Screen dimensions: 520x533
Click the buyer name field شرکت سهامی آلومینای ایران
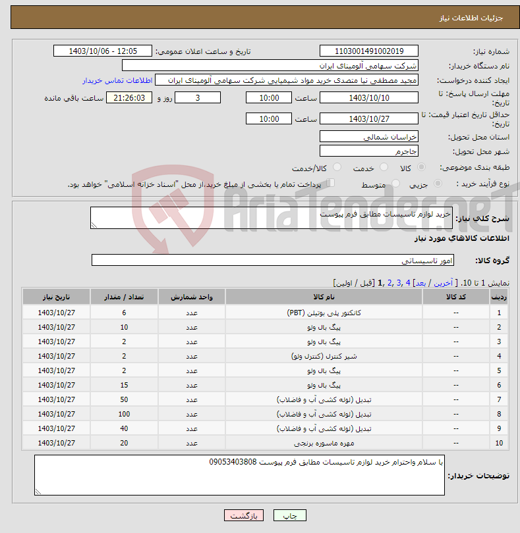point(270,65)
